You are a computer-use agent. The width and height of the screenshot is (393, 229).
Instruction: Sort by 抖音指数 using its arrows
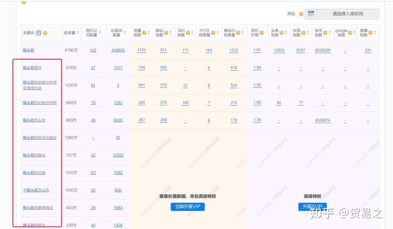click(308, 33)
